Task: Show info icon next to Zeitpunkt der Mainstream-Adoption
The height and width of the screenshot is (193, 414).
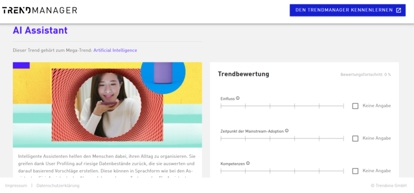Action: click(x=287, y=131)
